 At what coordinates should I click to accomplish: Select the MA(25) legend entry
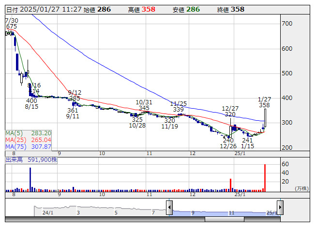click(x=28, y=140)
